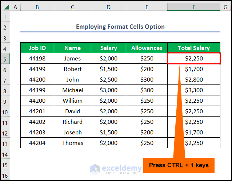This screenshot has width=232, height=181.
Task: Select row 13 header
Action: [x=5, y=143]
